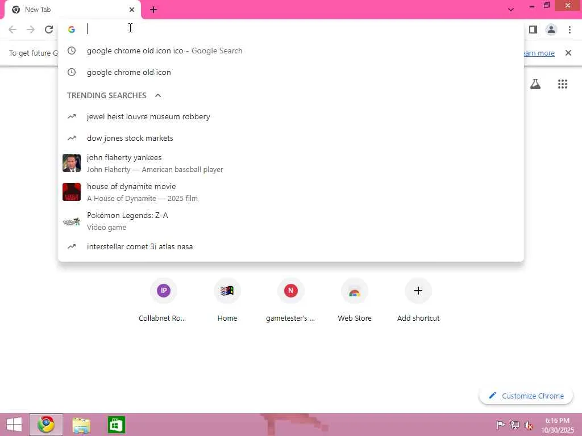
Task: Select the 'dow jones stock markets' suggestion
Action: [x=291, y=138]
